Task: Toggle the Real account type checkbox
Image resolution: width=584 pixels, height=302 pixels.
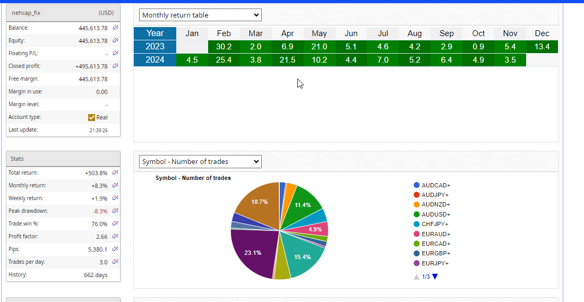Action: (91, 117)
